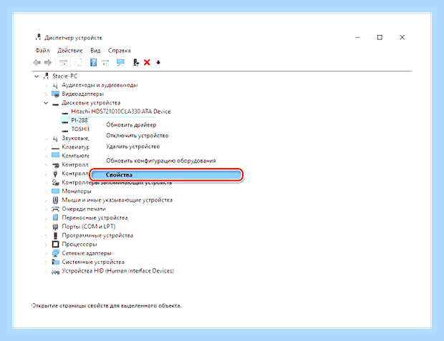This screenshot has height=341, width=444.
Task: Open the Действие menu
Action: tap(70, 50)
